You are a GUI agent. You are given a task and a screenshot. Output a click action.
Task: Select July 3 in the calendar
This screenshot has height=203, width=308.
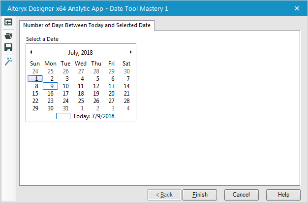point(67,79)
